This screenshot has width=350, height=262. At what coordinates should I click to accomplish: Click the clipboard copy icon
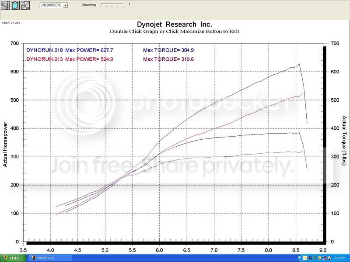pos(15,5)
